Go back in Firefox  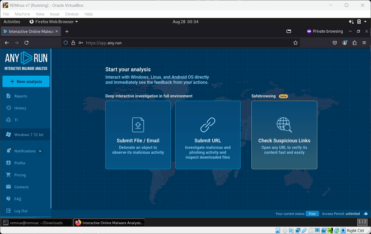click(x=7, y=43)
